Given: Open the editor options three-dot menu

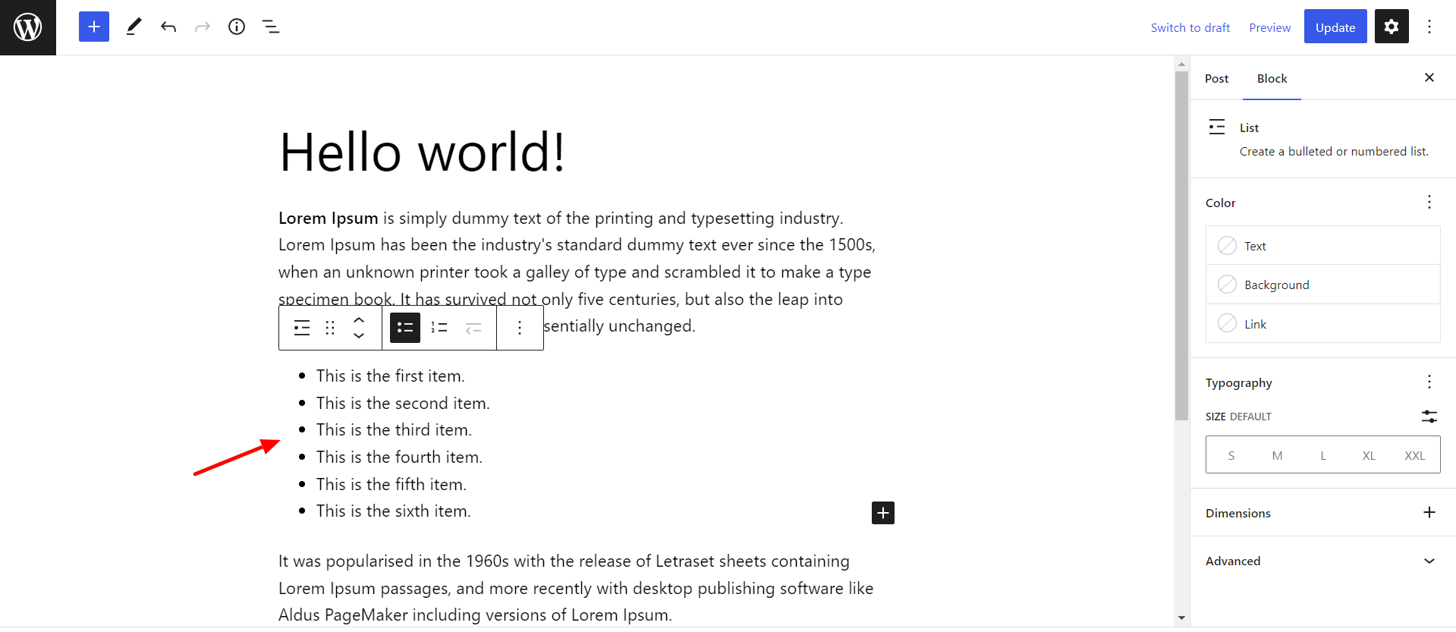Looking at the screenshot, I should pos(1429,26).
